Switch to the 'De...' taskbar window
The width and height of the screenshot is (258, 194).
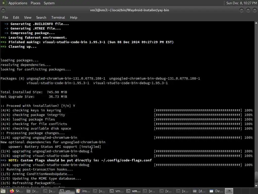pos(216,191)
